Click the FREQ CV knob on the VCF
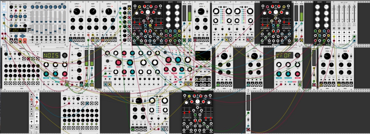 [89, 28]
